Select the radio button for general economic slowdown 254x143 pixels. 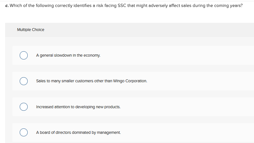coord(23,55)
